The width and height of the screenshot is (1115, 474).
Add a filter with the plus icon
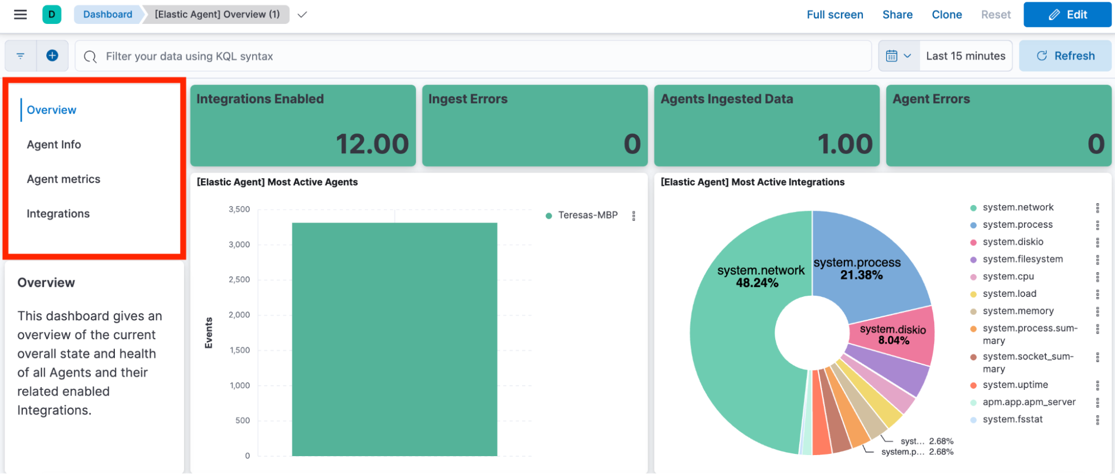(x=52, y=56)
